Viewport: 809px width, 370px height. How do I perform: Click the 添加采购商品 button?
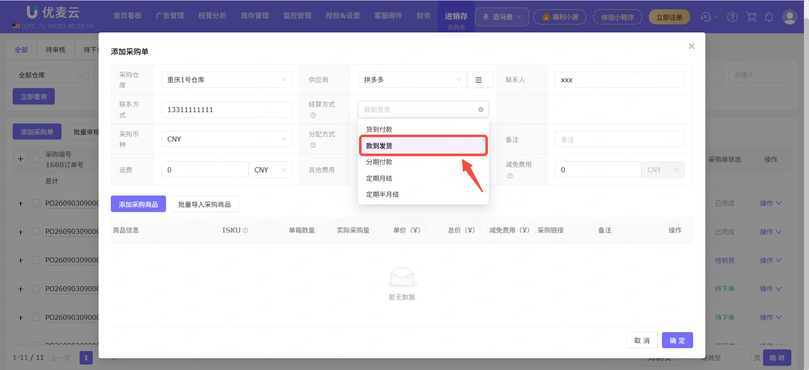[138, 204]
